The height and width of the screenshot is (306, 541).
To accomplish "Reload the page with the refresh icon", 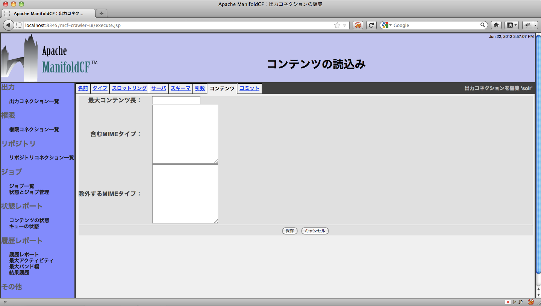I will pos(371,25).
